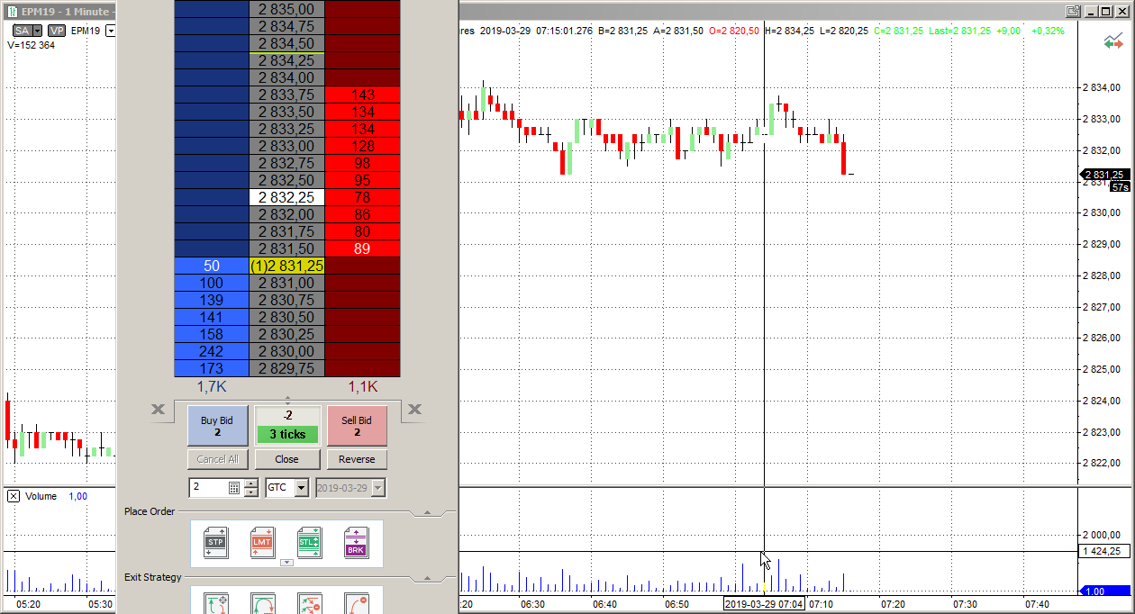Click bid cell 158 at 2 830,25
The height and width of the screenshot is (614, 1135).
(x=211, y=334)
